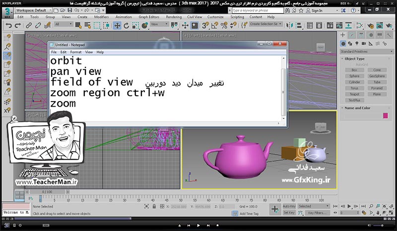The height and width of the screenshot is (231, 397).
Task: Activate the Select and Scale tool
Action: pyautogui.click(x=135, y=26)
